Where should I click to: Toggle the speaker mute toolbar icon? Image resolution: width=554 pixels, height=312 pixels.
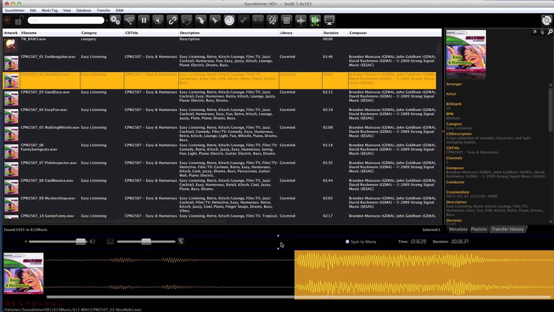coord(158,20)
